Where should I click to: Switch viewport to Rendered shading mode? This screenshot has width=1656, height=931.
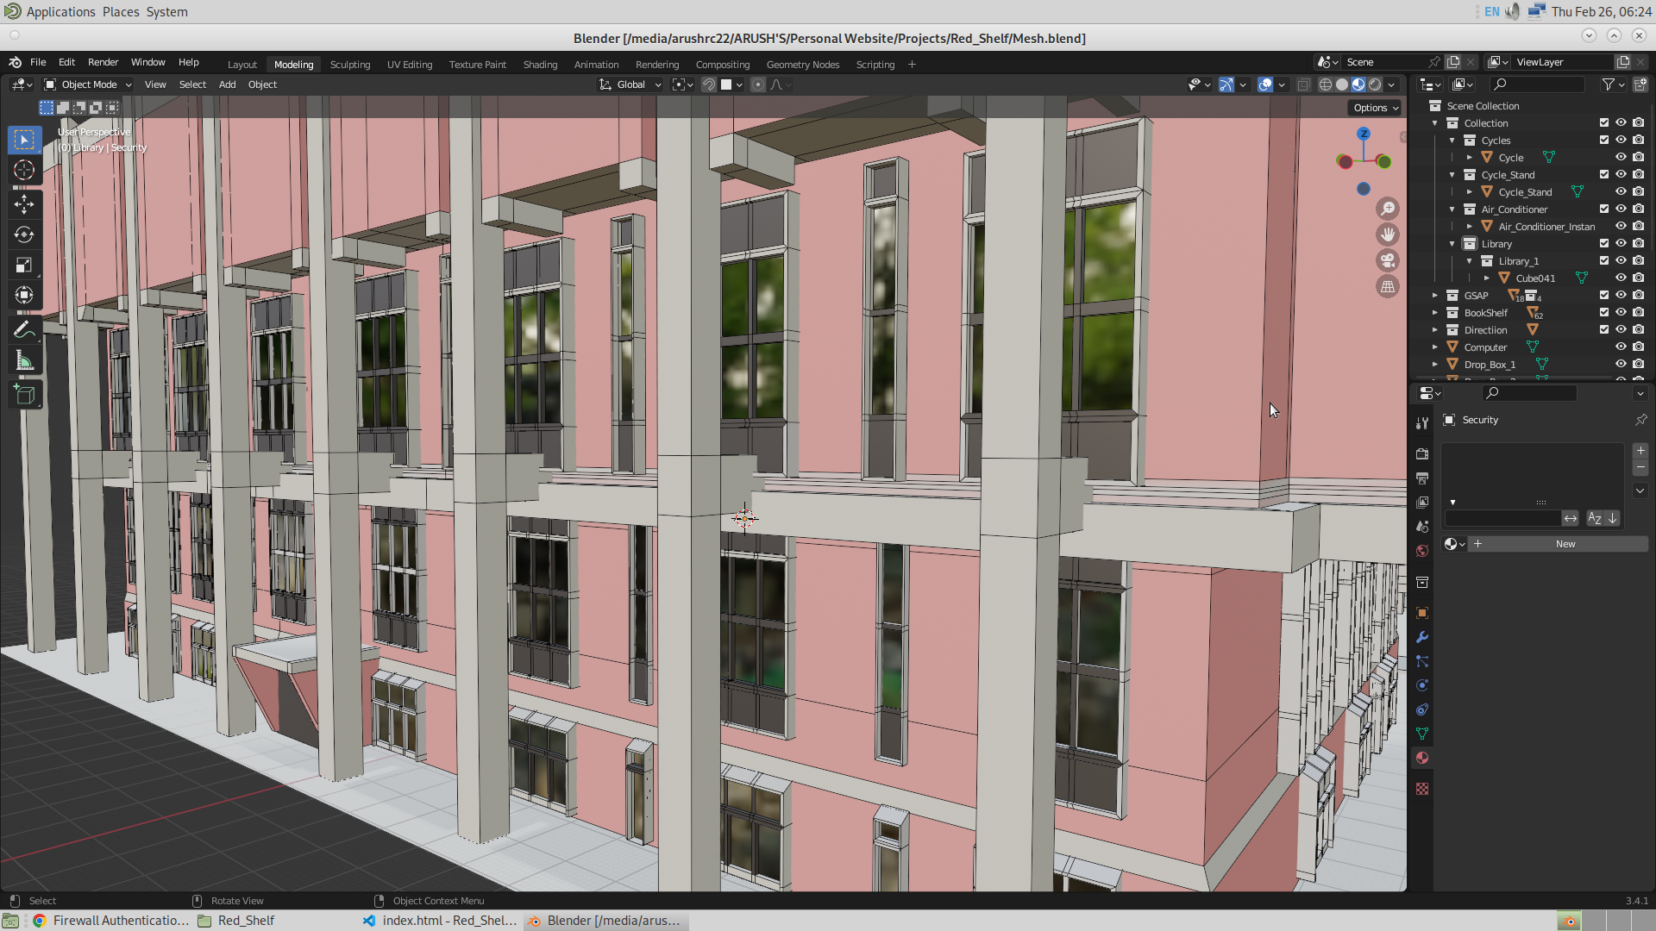[x=1374, y=84]
